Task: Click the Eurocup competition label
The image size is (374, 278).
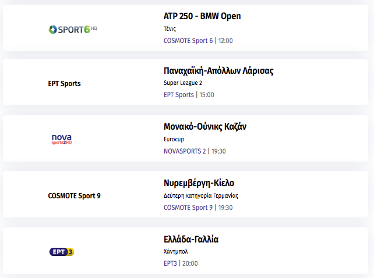Action: coord(174,139)
